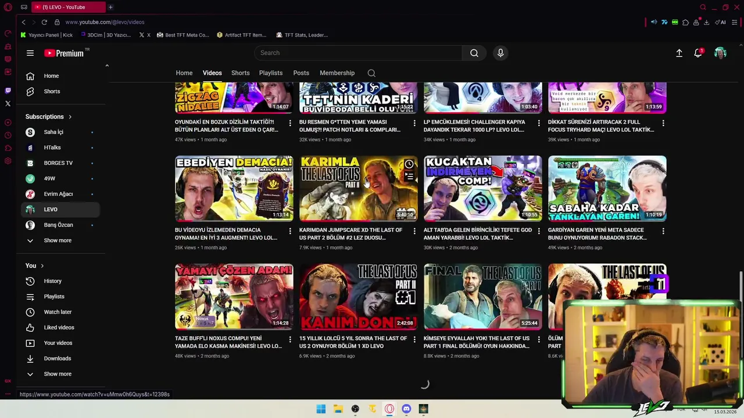Open browser downloads panel
The image size is (744, 418).
point(706,22)
